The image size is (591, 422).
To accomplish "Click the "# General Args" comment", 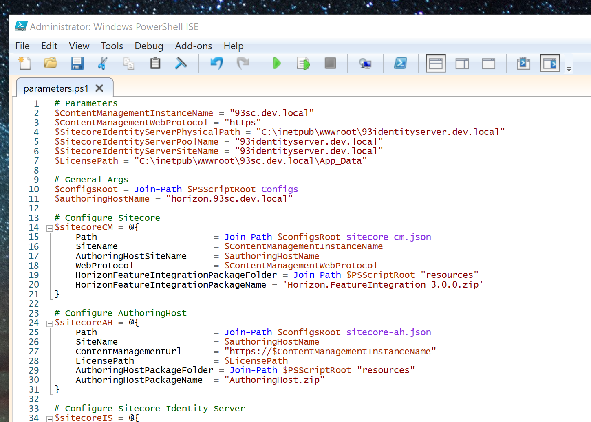I will 91,180.
